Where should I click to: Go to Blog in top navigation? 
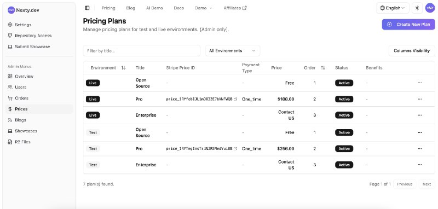(x=130, y=8)
